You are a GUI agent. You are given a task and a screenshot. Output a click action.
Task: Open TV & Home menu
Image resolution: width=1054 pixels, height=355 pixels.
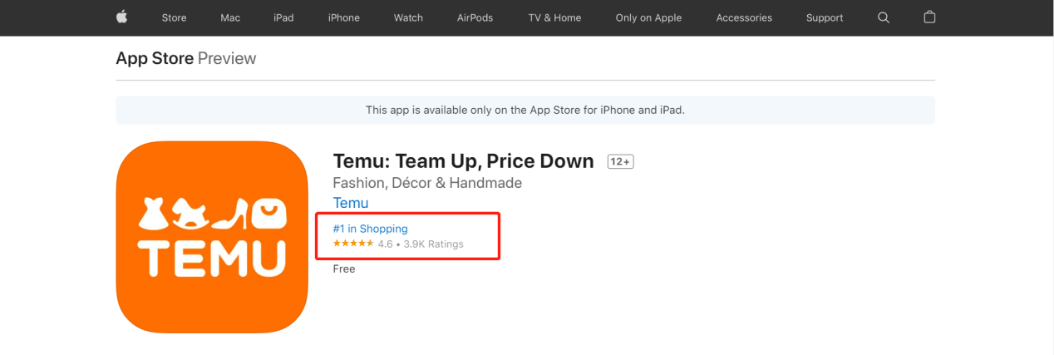click(554, 17)
